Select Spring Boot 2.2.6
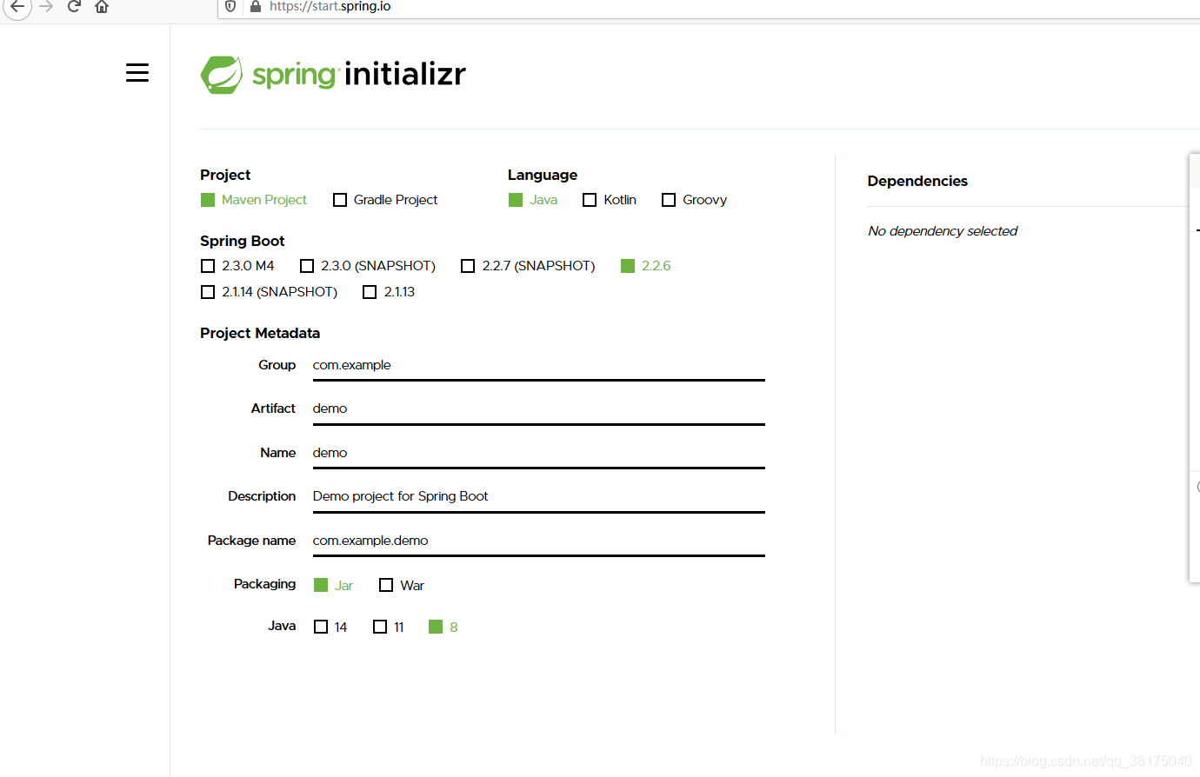 646,266
